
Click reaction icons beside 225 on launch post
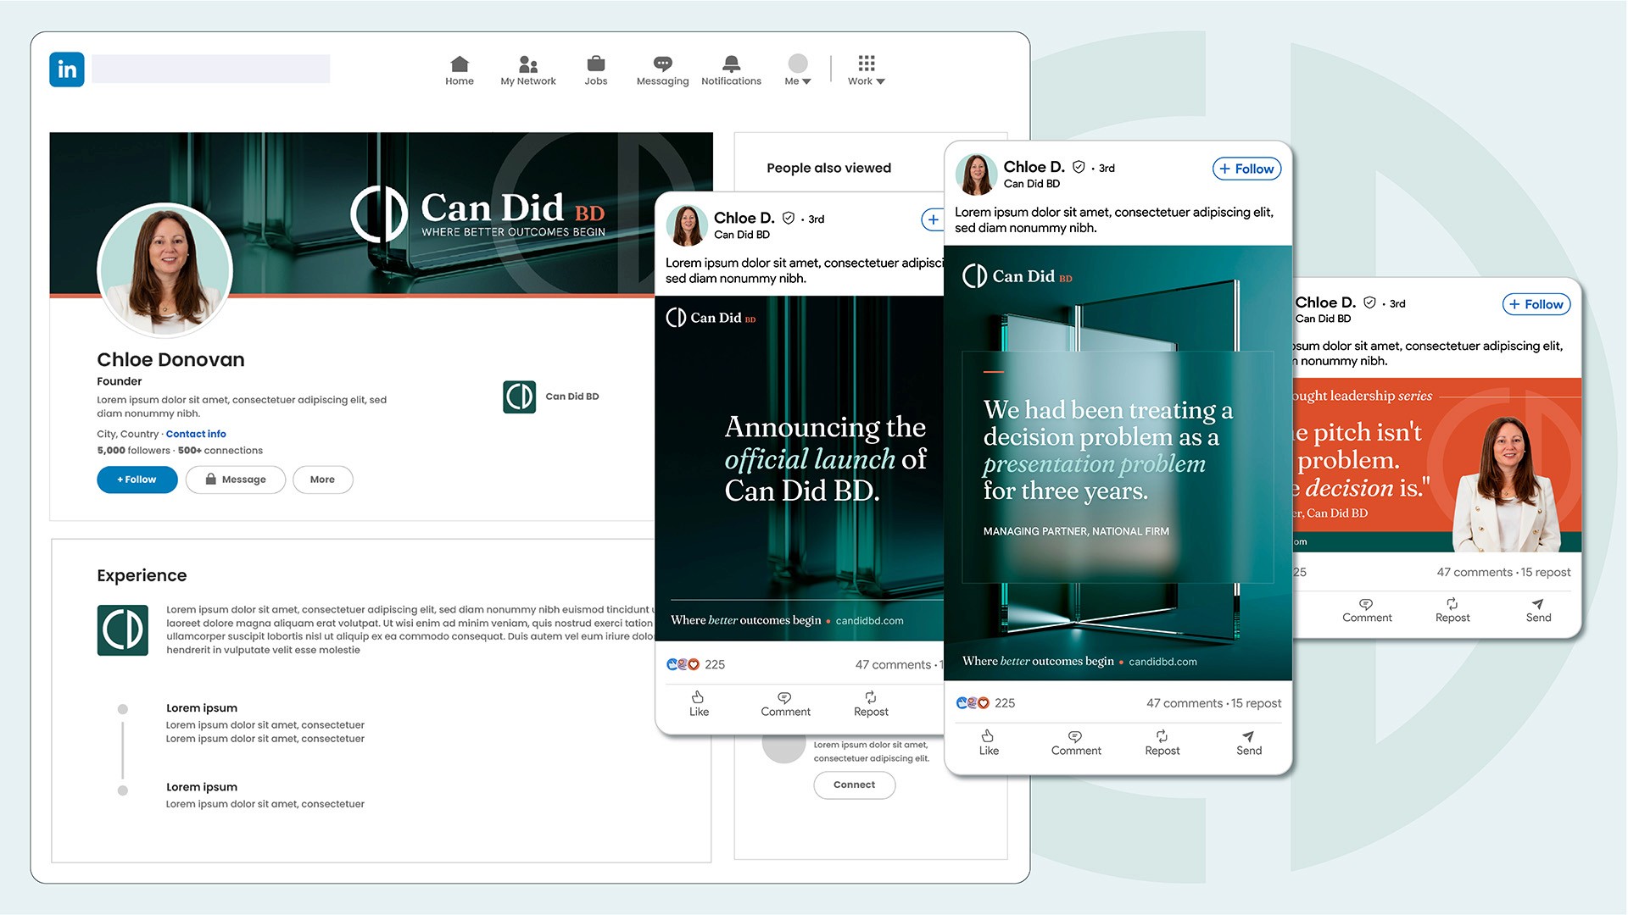(x=683, y=664)
